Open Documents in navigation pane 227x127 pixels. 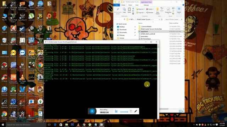click(x=123, y=32)
